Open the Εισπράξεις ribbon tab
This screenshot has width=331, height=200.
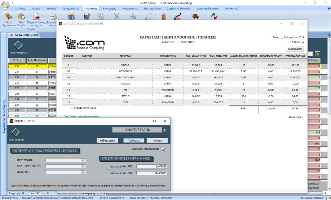109,9
